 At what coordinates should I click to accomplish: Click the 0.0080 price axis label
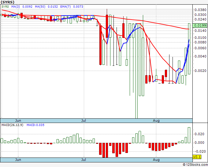click(200, 42)
